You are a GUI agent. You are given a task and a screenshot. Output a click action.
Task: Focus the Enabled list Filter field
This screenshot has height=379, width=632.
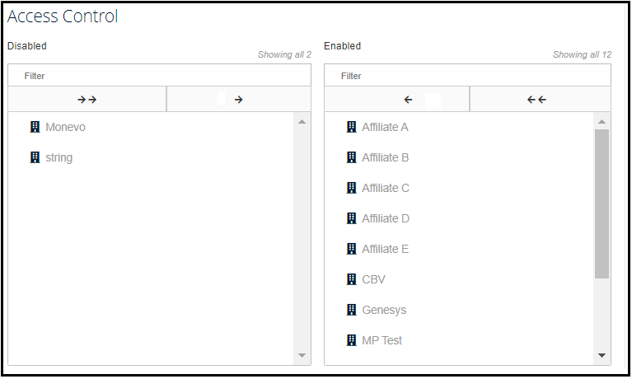click(x=467, y=76)
